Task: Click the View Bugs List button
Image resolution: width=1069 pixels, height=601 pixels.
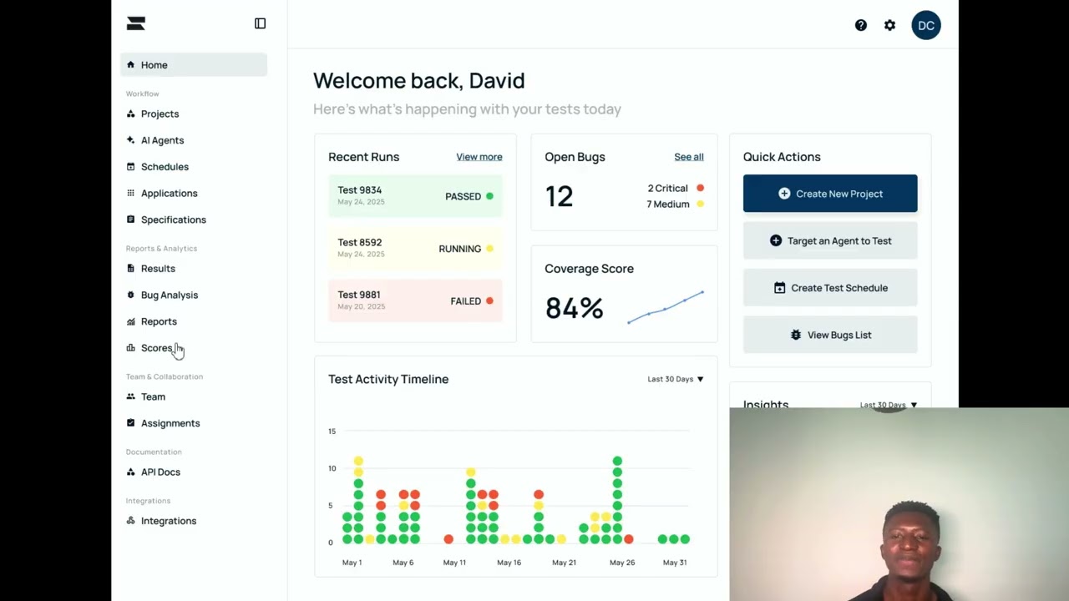Action: (830, 335)
